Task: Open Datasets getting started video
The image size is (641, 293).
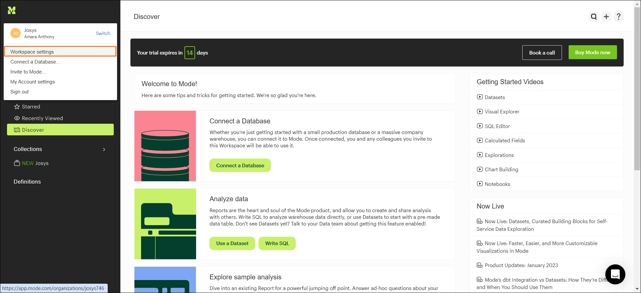Action: coord(495,97)
